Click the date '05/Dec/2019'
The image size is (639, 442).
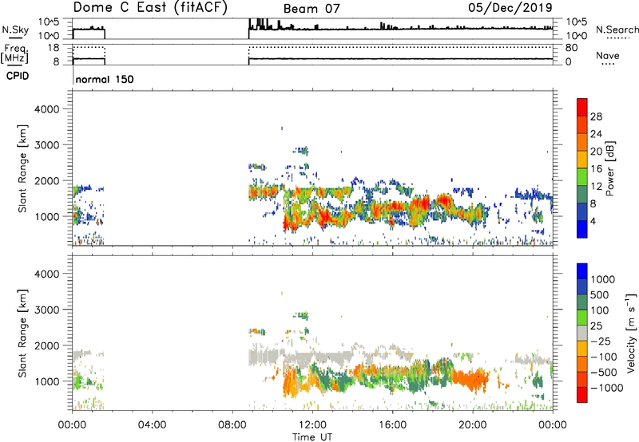(x=510, y=7)
